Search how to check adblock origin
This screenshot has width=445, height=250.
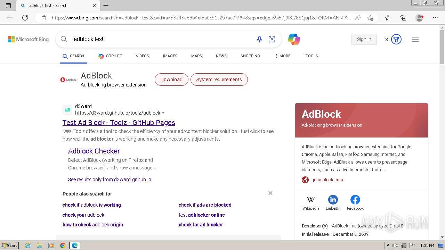click(93, 225)
